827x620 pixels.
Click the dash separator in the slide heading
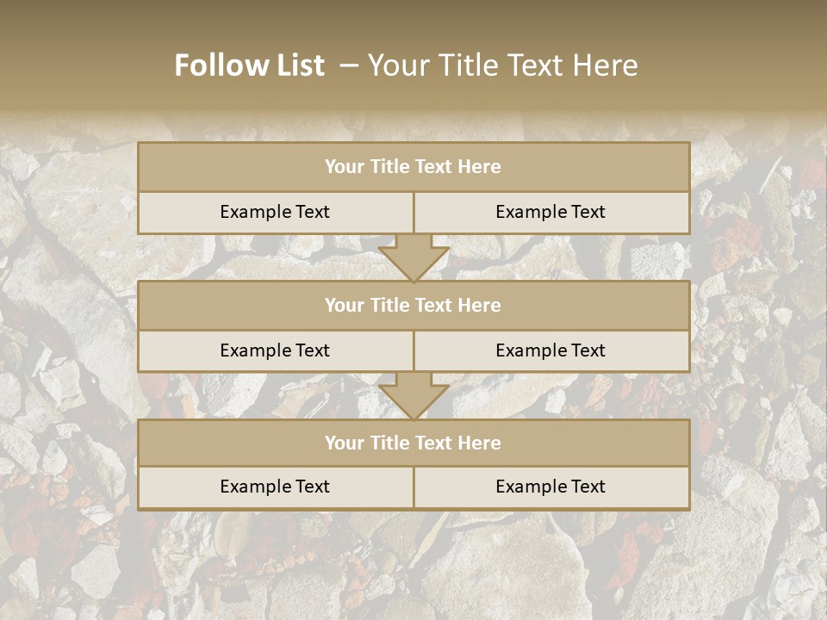point(349,66)
